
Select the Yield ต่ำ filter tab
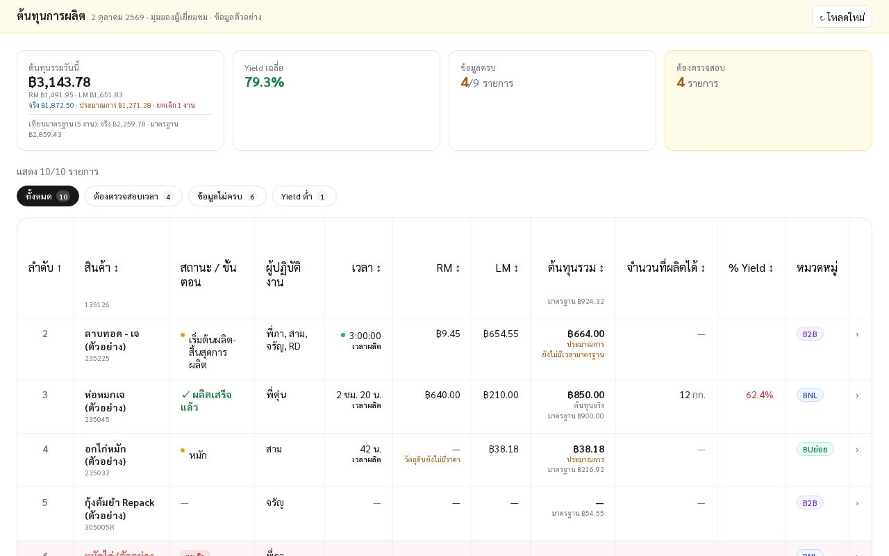point(304,196)
